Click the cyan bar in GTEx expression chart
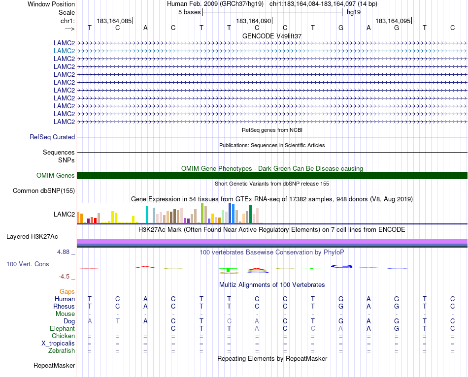Viewport: 468px width, 377px height. click(x=147, y=215)
